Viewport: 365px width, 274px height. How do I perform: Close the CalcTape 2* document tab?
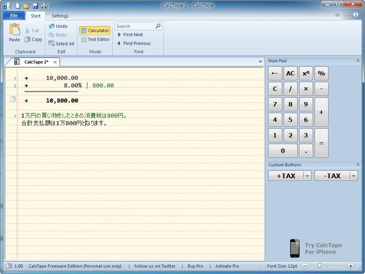[55, 62]
